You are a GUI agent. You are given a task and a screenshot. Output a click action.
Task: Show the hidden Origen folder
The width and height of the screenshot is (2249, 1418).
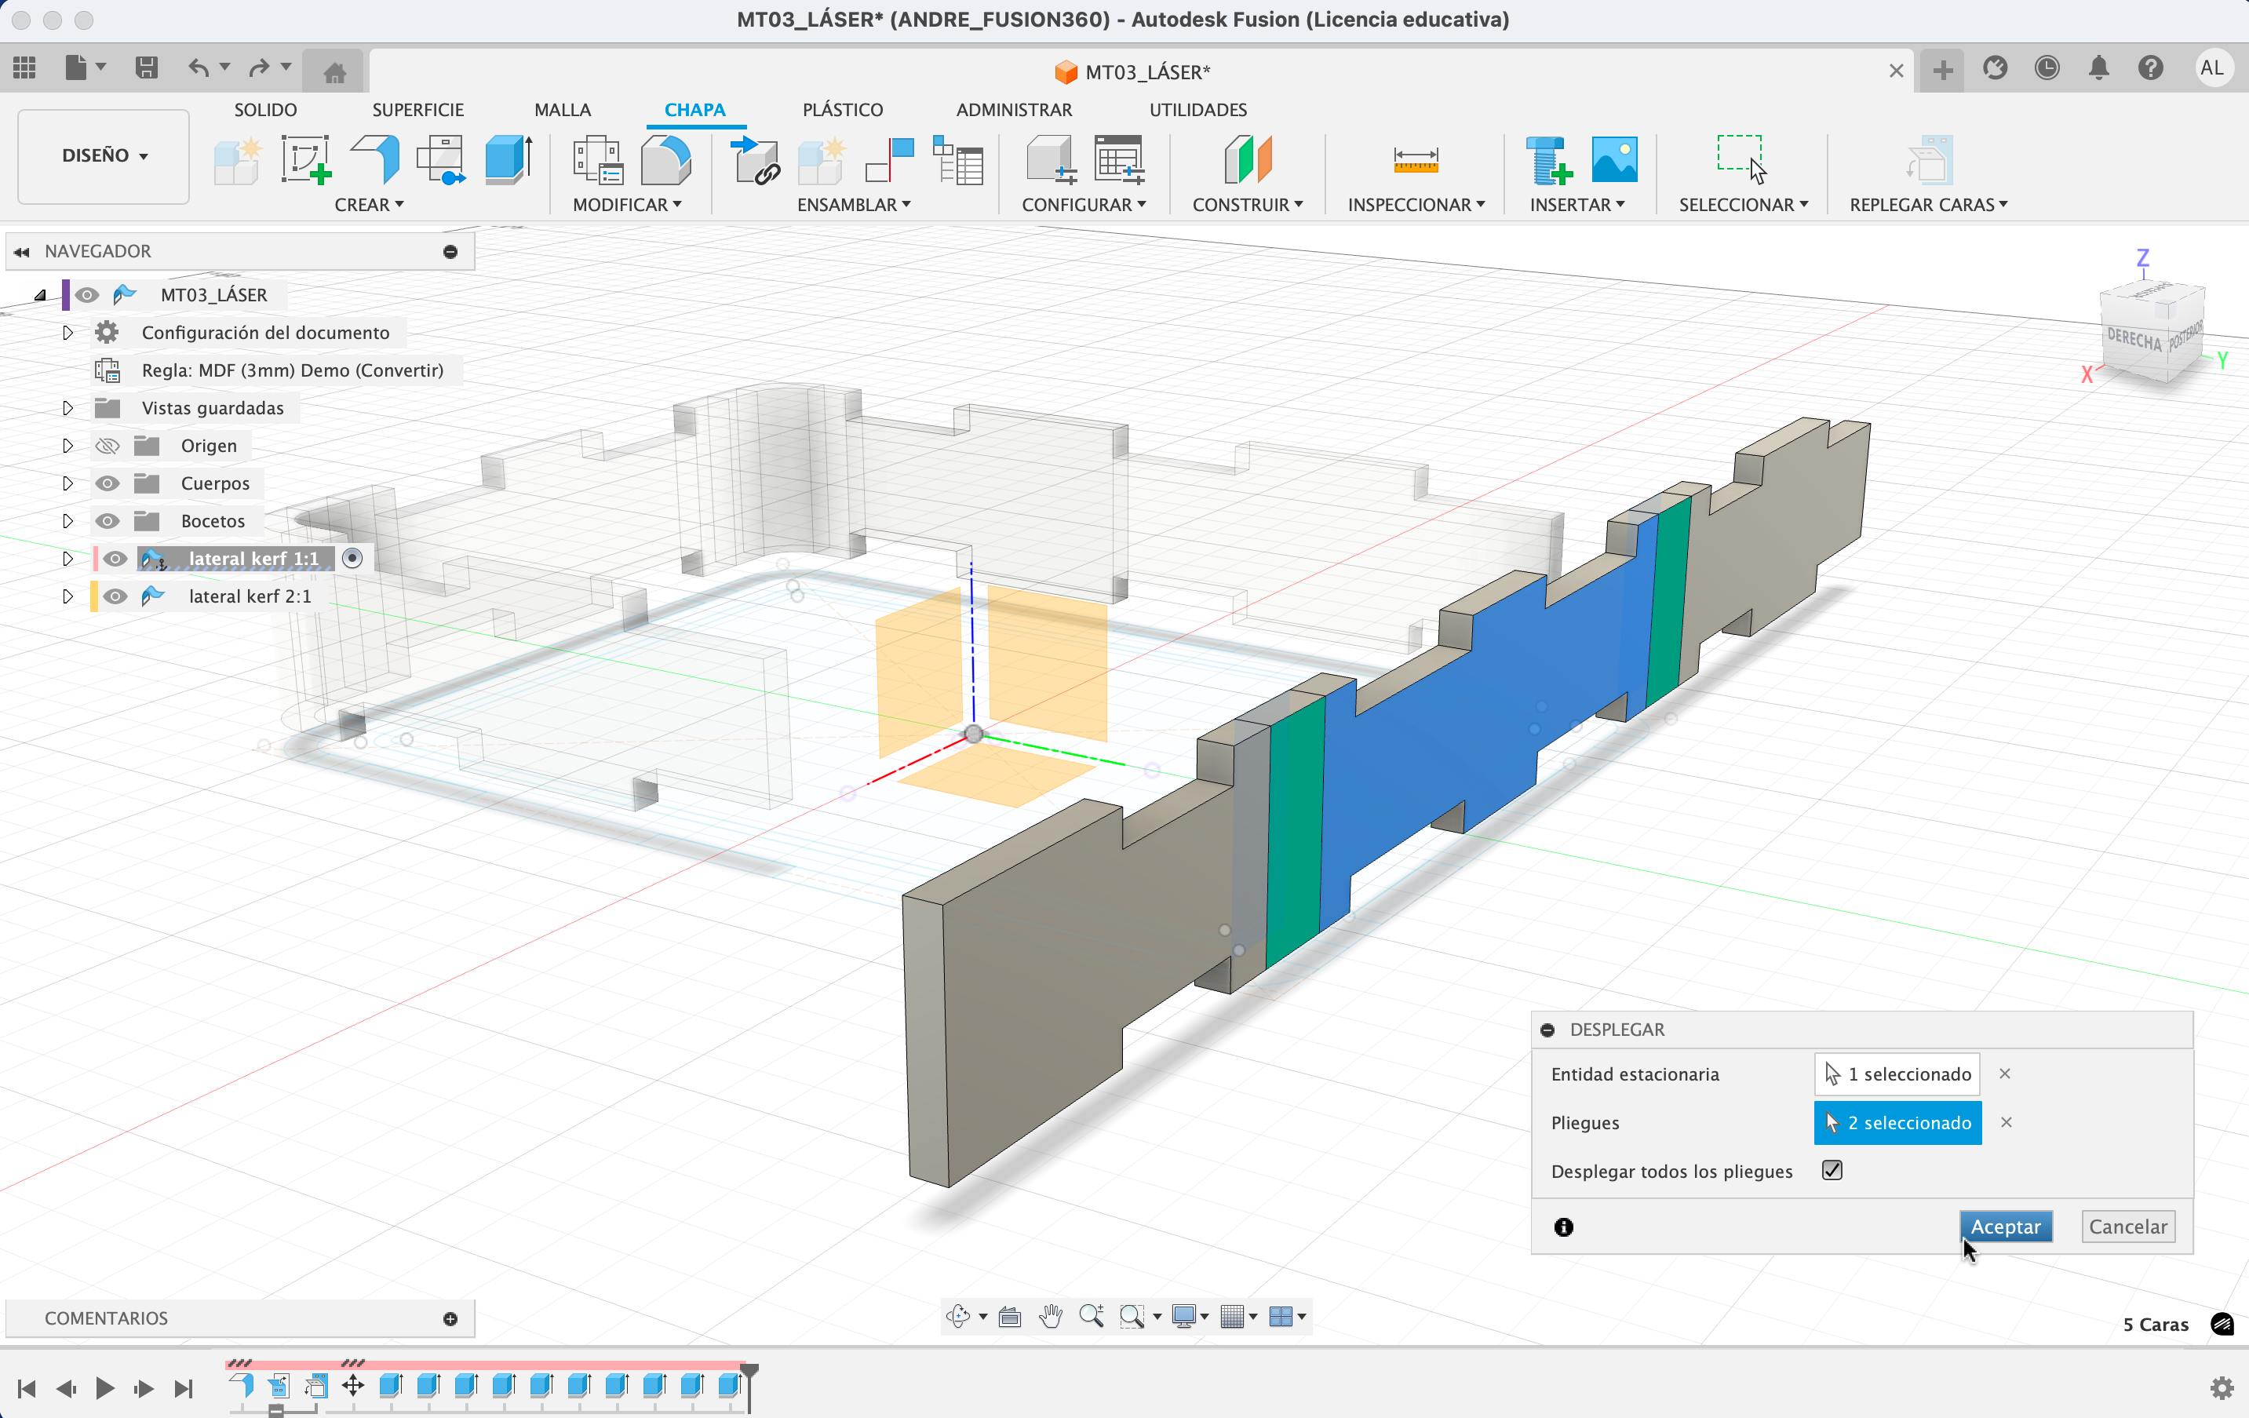click(x=108, y=446)
